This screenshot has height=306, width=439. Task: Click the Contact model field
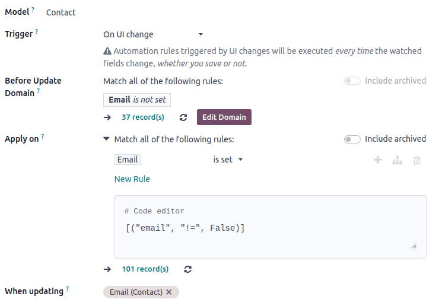click(61, 12)
